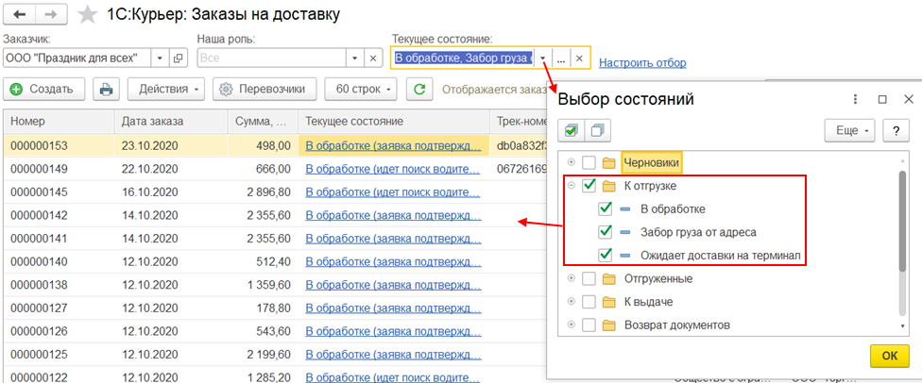Image resolution: width=922 pixels, height=383 pixels.
Task: Open the Настроить отбор link
Action: pos(642,63)
